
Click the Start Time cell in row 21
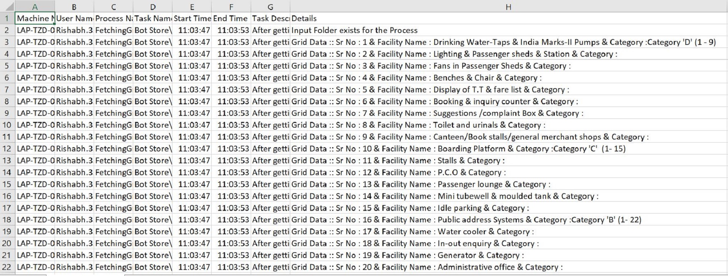(192, 255)
